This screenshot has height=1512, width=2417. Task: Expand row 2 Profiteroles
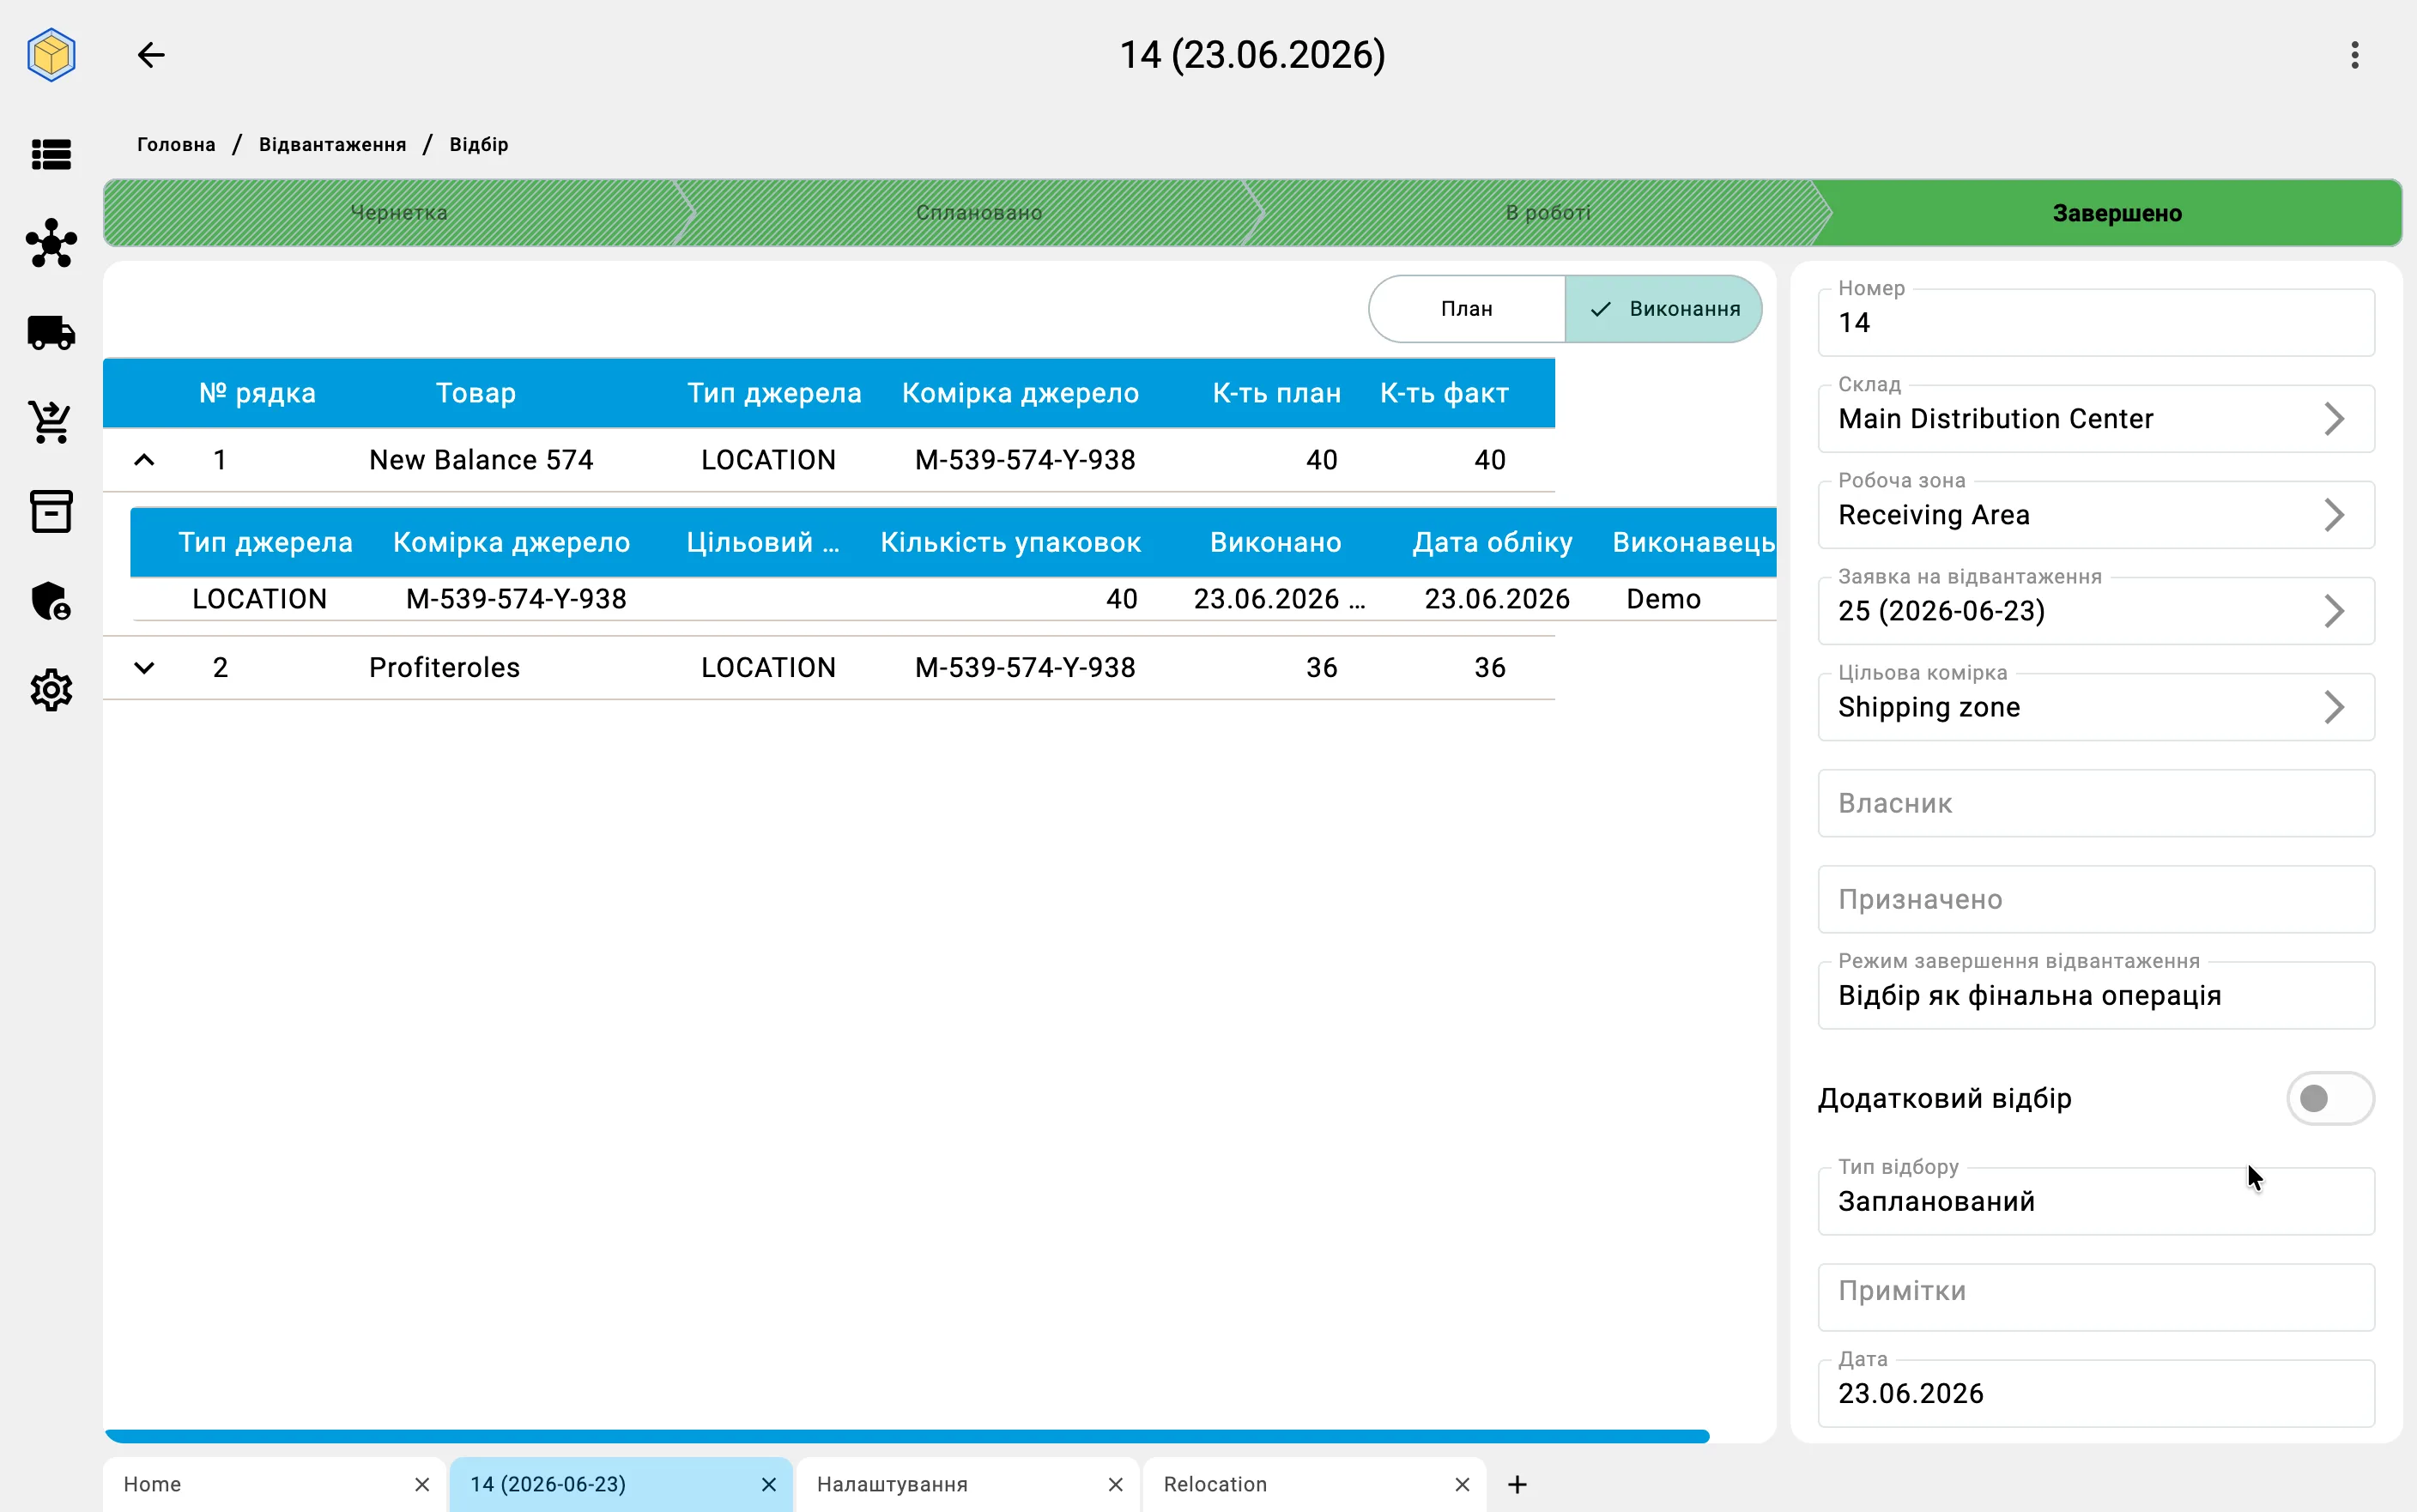point(144,667)
